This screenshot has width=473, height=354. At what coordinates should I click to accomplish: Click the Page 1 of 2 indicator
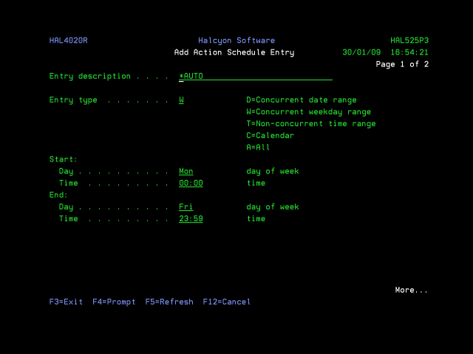tap(402, 64)
